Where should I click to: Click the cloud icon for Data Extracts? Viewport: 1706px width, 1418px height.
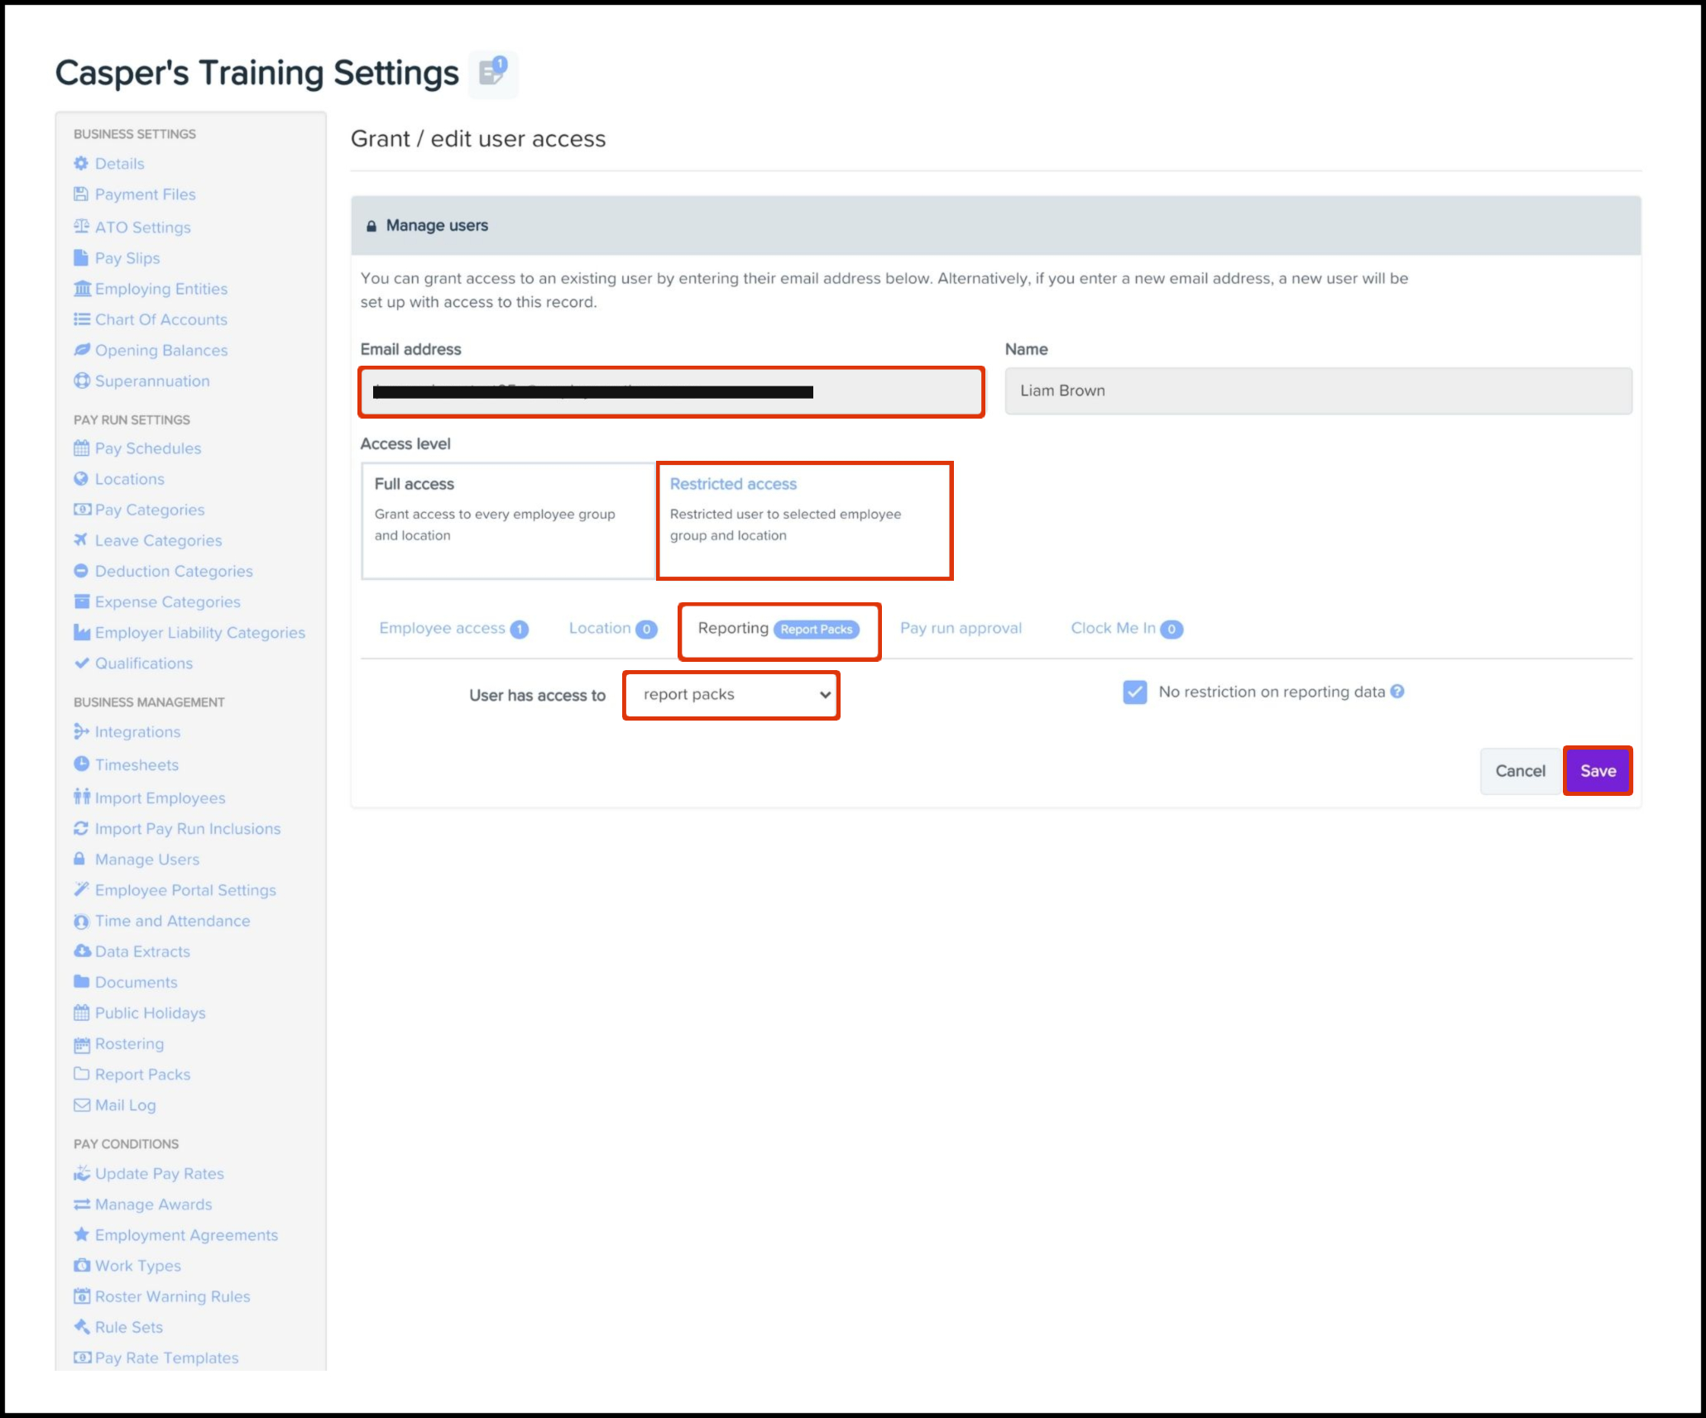(x=82, y=951)
